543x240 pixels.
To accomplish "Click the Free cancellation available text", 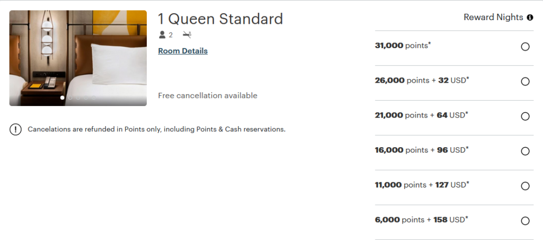I will pyautogui.click(x=207, y=95).
